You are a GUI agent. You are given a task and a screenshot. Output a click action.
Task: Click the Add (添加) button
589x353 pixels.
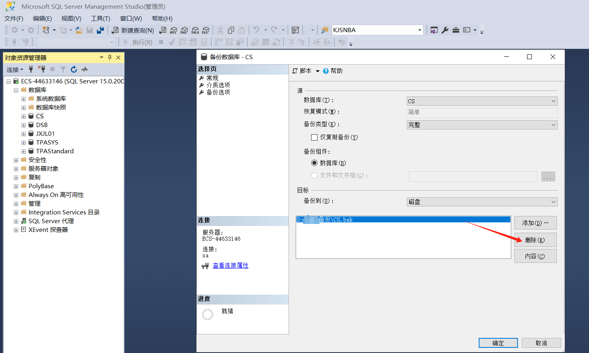(535, 223)
